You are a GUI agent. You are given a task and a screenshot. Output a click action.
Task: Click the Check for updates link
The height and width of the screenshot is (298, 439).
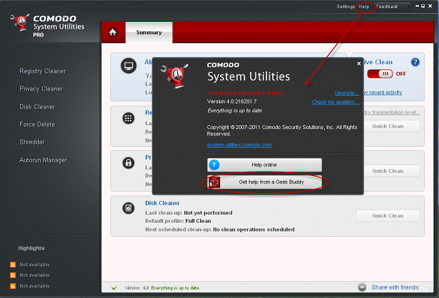tap(336, 102)
